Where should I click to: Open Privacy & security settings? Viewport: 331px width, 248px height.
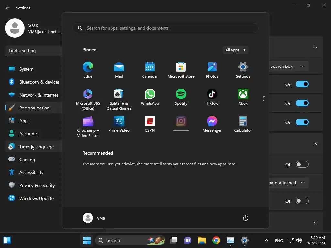pos(34,185)
